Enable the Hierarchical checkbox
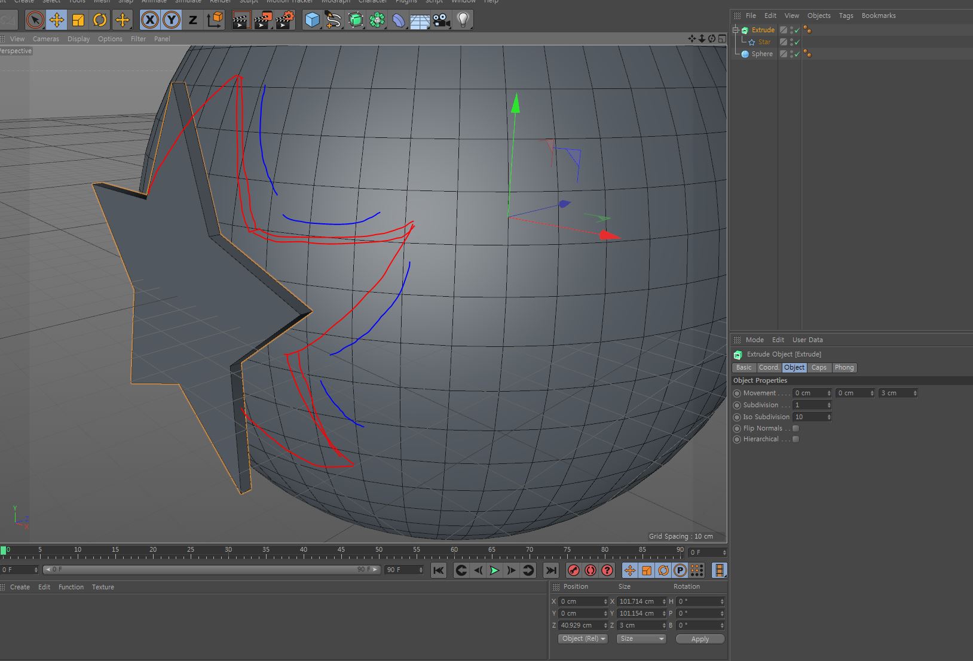 pyautogui.click(x=795, y=439)
